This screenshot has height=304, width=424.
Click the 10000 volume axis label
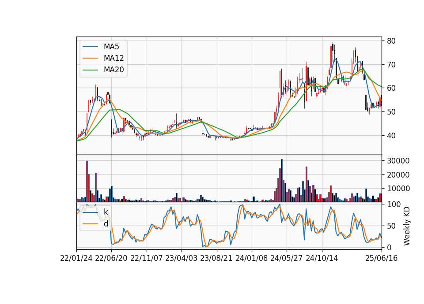[x=398, y=189]
